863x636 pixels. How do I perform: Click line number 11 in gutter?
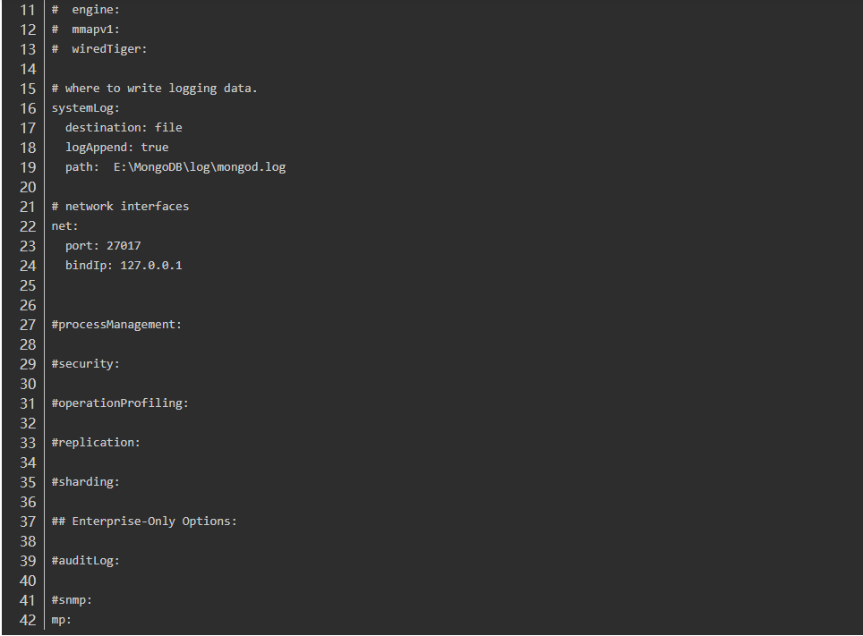click(28, 10)
